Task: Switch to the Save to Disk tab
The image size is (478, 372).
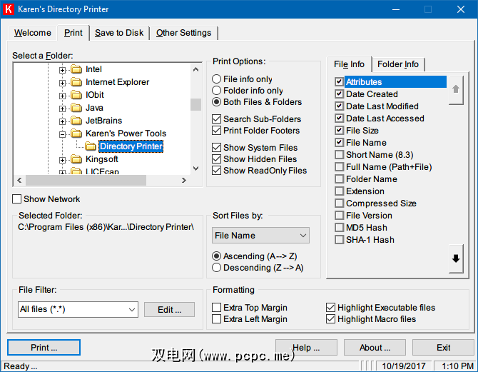Action: point(119,33)
